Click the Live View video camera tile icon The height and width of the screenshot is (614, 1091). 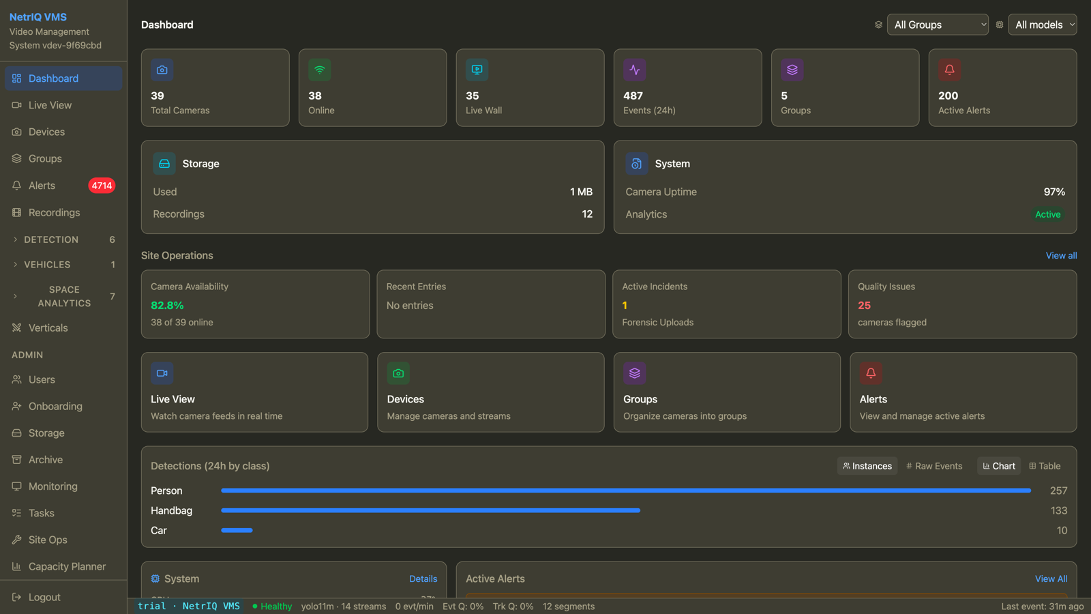point(162,373)
